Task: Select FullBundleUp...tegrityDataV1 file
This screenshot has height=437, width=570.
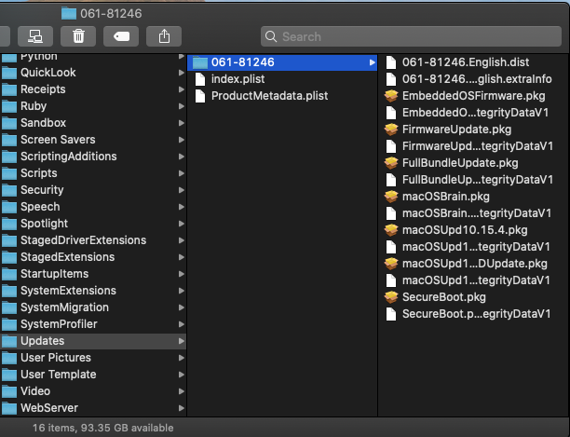Action: click(474, 180)
